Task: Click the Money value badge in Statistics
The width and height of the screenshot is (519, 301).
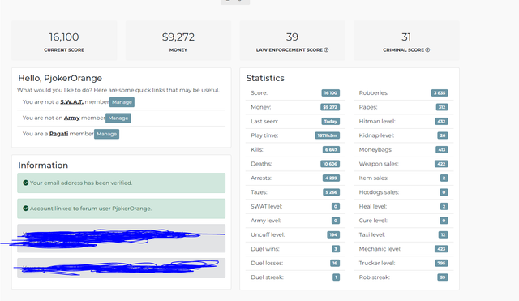Action: click(x=330, y=107)
